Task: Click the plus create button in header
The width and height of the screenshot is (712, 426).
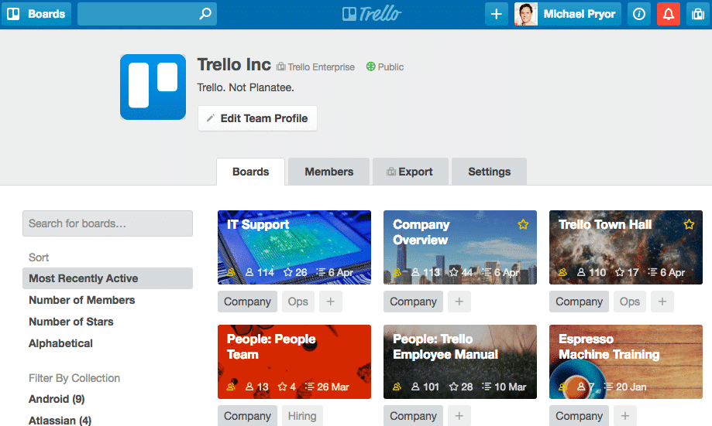Action: [497, 14]
